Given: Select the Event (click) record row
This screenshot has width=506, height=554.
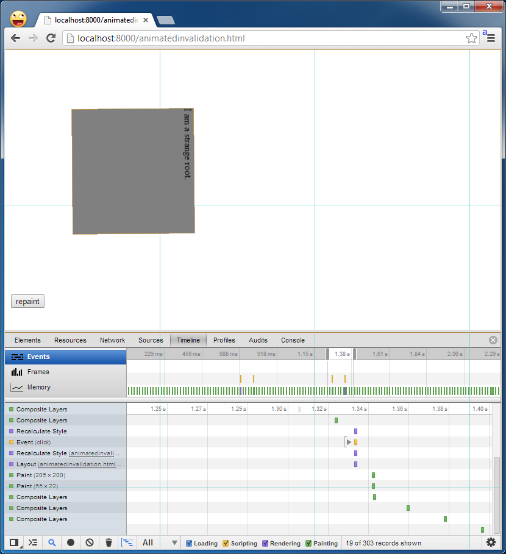Looking at the screenshot, I should click(x=66, y=442).
